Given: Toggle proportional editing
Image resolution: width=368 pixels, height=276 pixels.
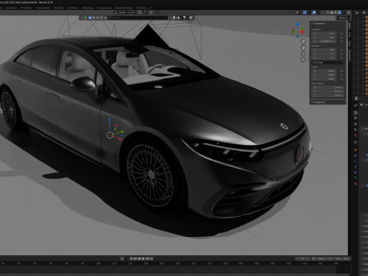Looking at the screenshot, I should [x=151, y=12].
